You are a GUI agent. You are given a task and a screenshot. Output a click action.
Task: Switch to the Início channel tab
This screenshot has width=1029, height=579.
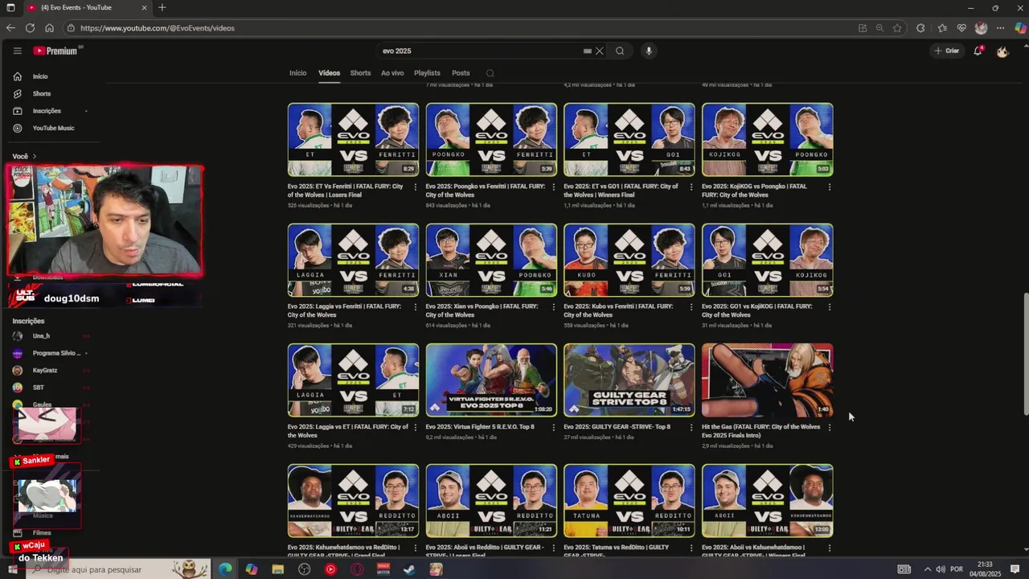pyautogui.click(x=298, y=73)
